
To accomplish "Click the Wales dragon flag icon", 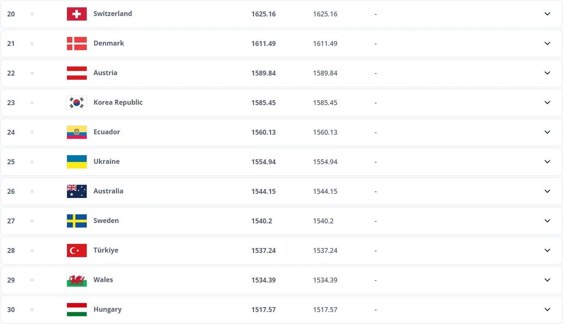I will point(77,280).
